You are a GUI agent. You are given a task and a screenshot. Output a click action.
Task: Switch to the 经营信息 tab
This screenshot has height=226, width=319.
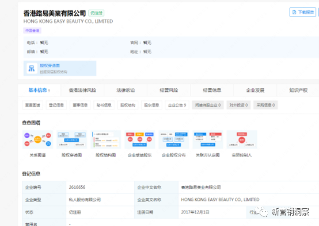click(212, 90)
